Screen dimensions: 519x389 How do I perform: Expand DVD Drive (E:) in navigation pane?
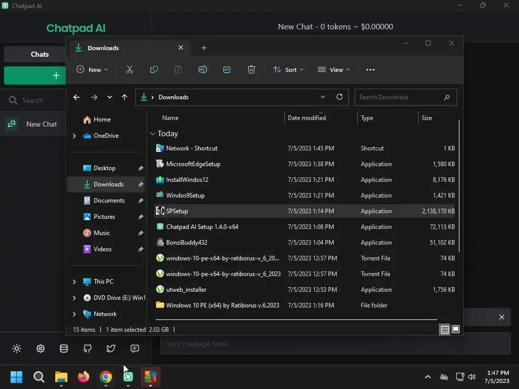74,298
